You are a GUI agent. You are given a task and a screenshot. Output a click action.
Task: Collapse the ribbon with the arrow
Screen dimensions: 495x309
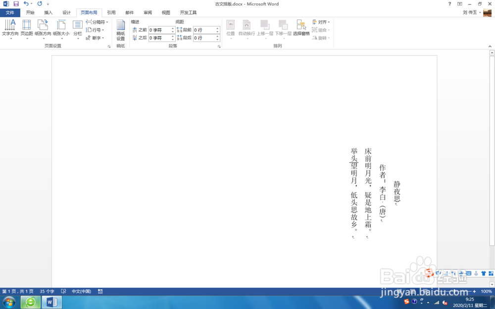click(x=490, y=46)
